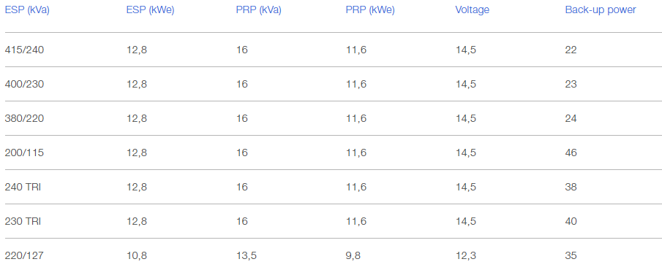Select the 200/115 row label

[x=24, y=152]
